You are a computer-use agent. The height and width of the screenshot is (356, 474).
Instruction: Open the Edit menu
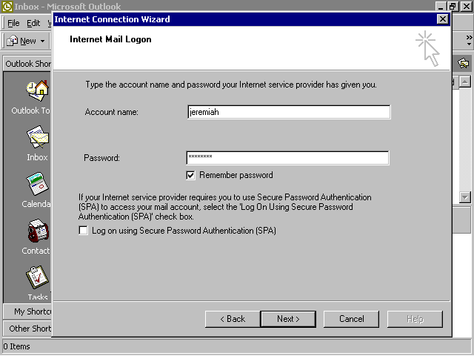[33, 23]
